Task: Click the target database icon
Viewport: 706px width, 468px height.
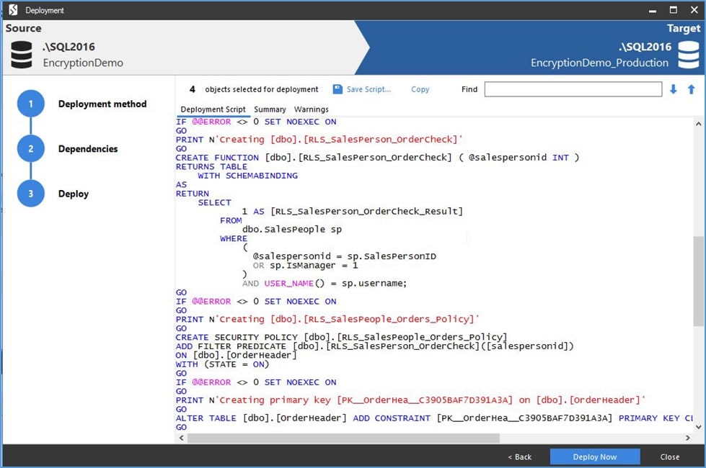Action: (688, 55)
